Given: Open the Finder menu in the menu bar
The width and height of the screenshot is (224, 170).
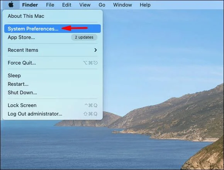Looking at the screenshot, I should click(x=30, y=5).
